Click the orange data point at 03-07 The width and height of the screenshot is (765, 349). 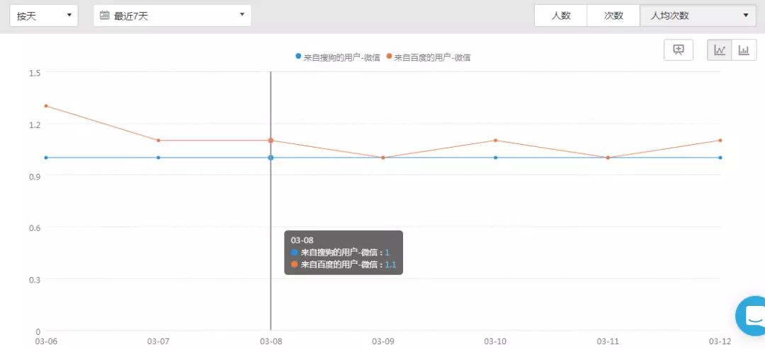click(x=158, y=140)
